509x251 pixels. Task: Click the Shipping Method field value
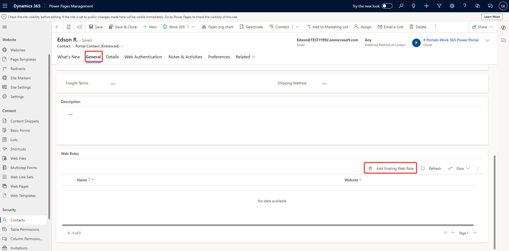pos(325,84)
